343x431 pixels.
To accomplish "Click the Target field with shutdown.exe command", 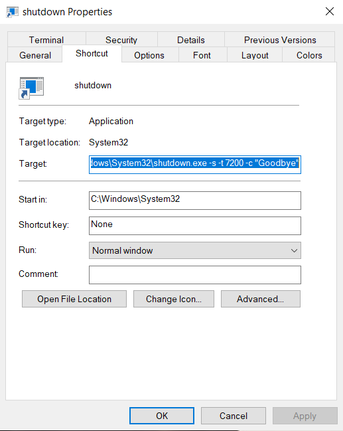I will coord(195,165).
